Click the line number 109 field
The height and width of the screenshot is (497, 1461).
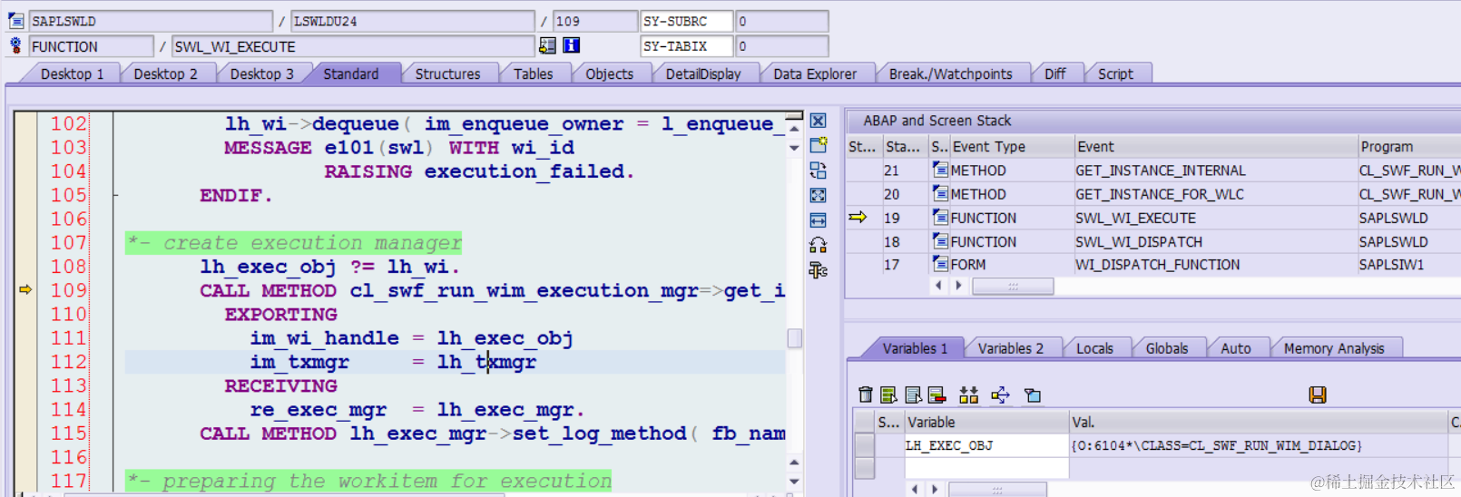coord(595,21)
